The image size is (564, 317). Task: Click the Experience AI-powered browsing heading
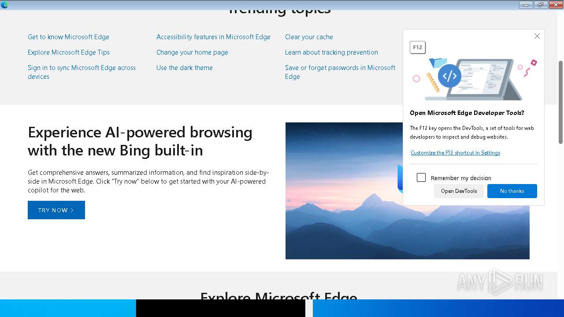[x=140, y=141]
